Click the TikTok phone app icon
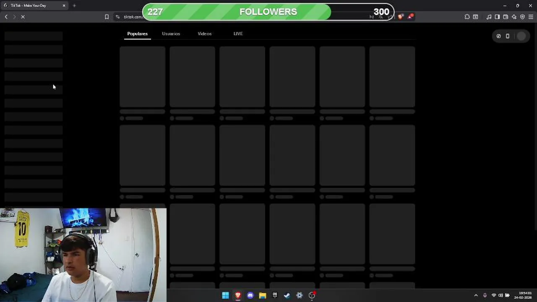The height and width of the screenshot is (302, 537). point(508,36)
